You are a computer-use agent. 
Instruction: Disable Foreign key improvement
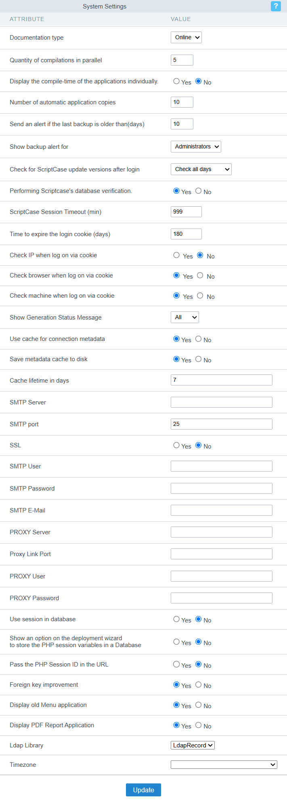pos(198,685)
